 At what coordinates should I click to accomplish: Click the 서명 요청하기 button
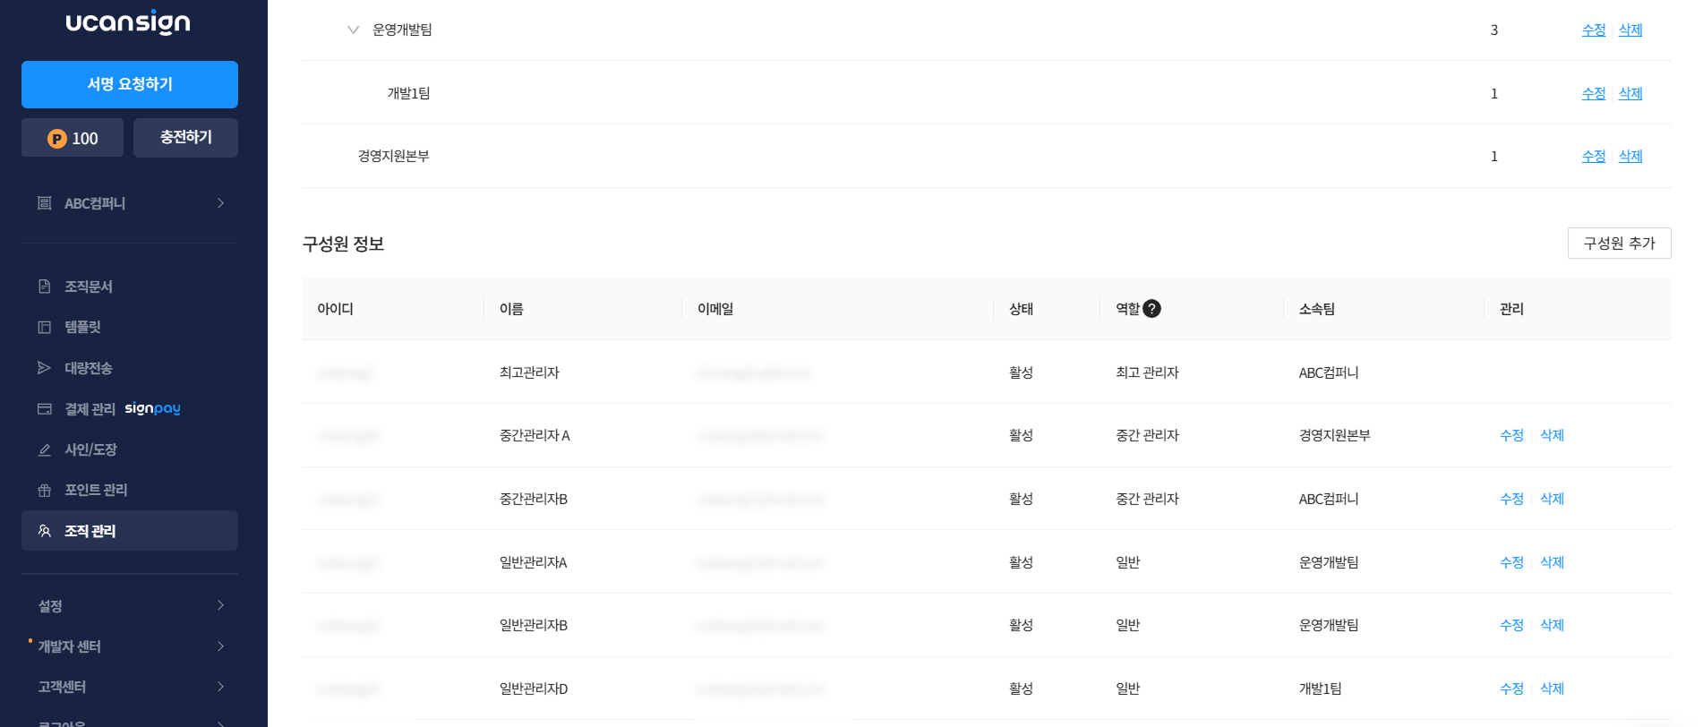point(130,84)
